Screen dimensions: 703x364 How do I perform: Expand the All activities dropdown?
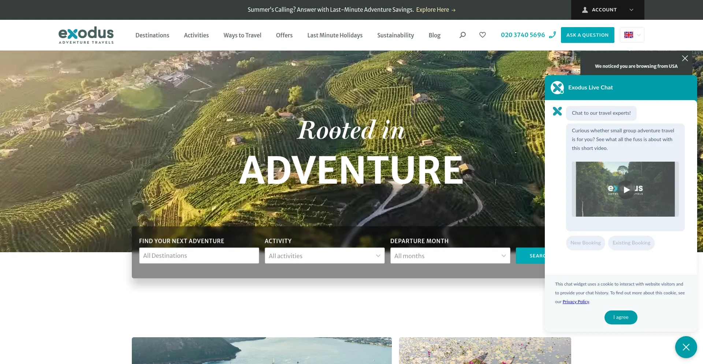(324, 255)
